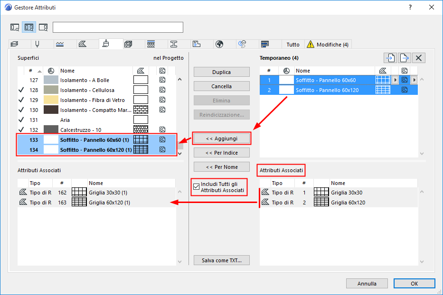Clear the Temporaneo list with X icon

(x=419, y=58)
